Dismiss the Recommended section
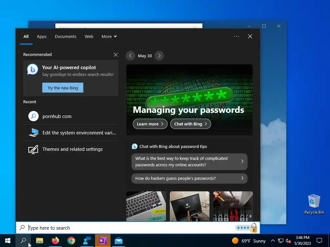The height and width of the screenshot is (247, 330). tap(116, 55)
